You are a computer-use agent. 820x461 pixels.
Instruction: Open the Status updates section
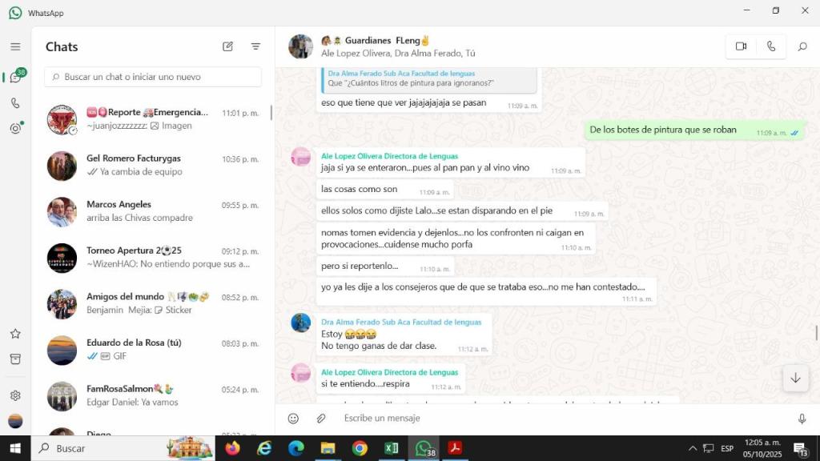tap(15, 128)
